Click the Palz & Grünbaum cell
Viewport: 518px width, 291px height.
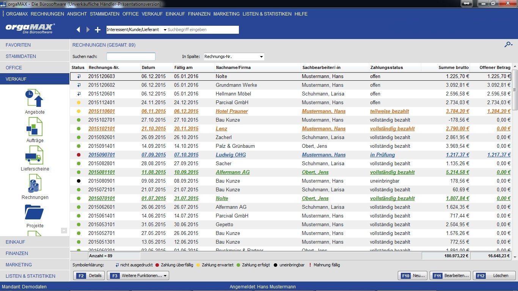[x=235, y=146]
